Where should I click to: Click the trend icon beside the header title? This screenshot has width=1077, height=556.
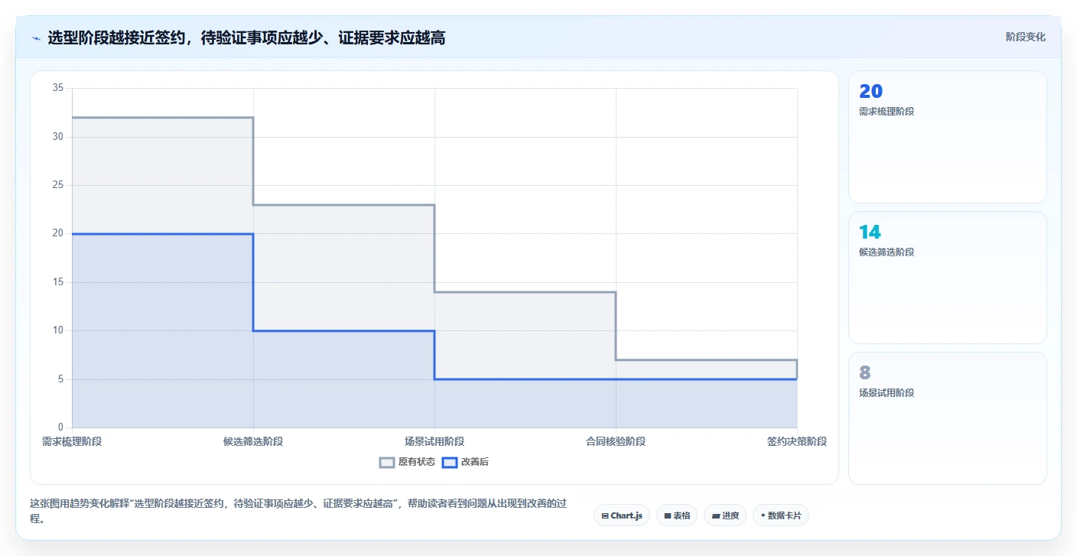(x=36, y=37)
